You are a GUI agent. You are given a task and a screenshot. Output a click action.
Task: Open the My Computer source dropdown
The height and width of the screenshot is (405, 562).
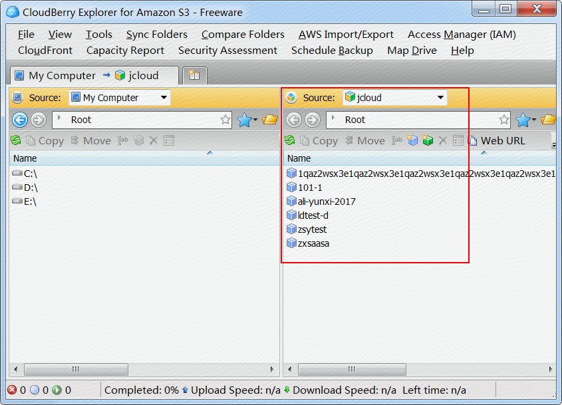coord(164,98)
